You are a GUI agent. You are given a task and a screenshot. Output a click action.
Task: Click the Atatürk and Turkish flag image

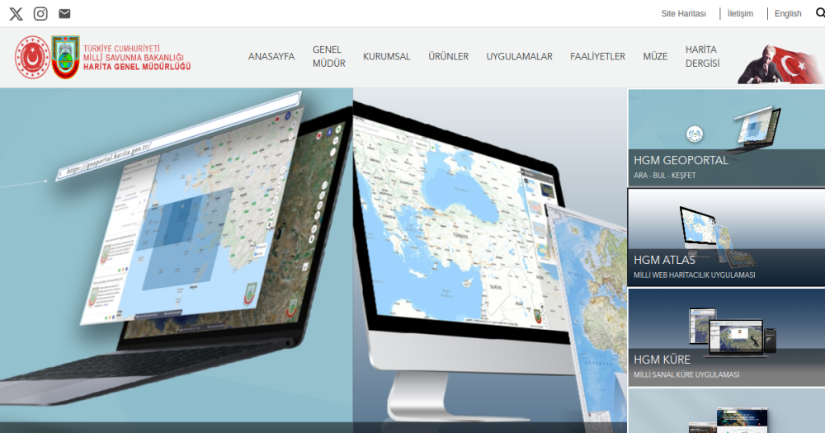coord(780,64)
